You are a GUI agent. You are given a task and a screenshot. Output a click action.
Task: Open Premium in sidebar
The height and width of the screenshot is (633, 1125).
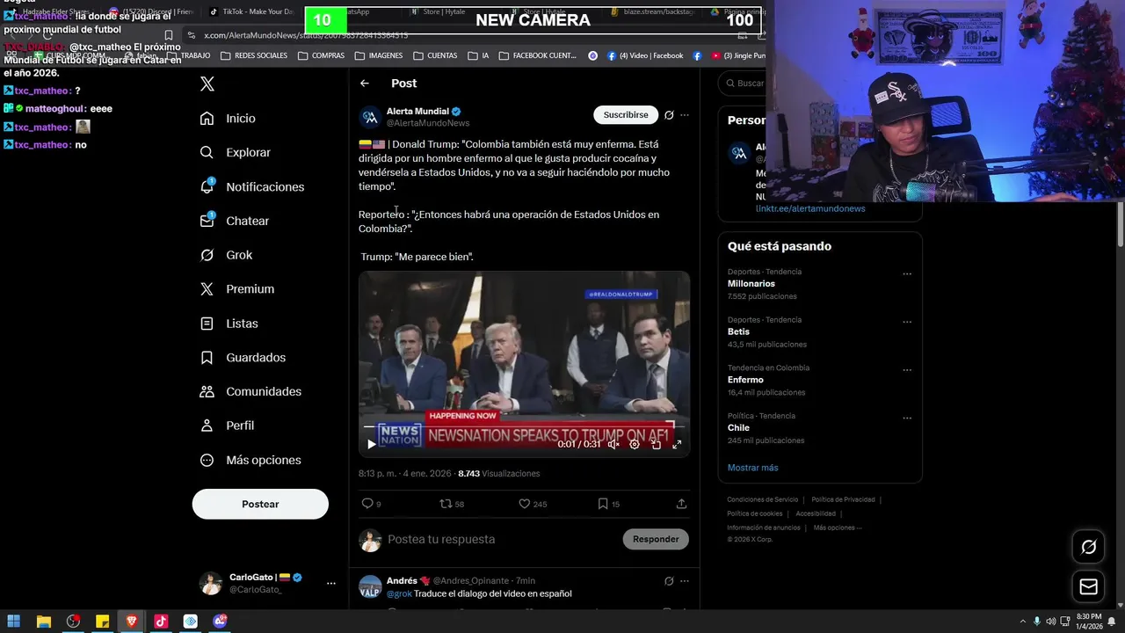237,289
